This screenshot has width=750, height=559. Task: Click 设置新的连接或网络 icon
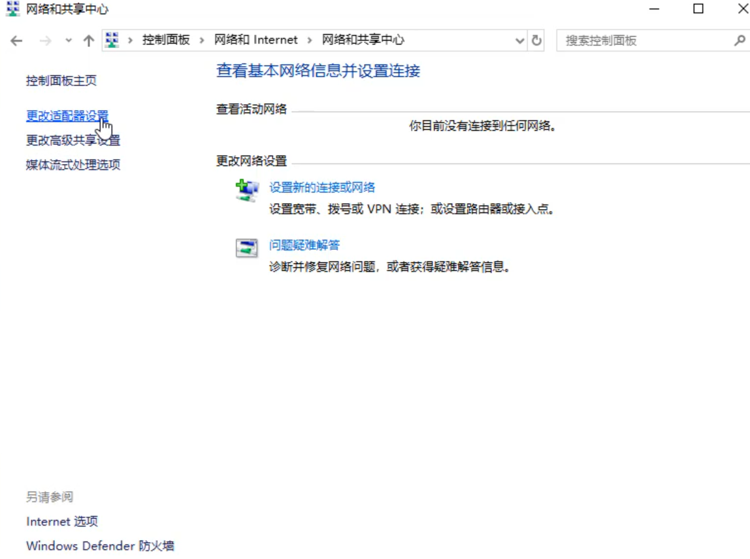[x=248, y=190]
